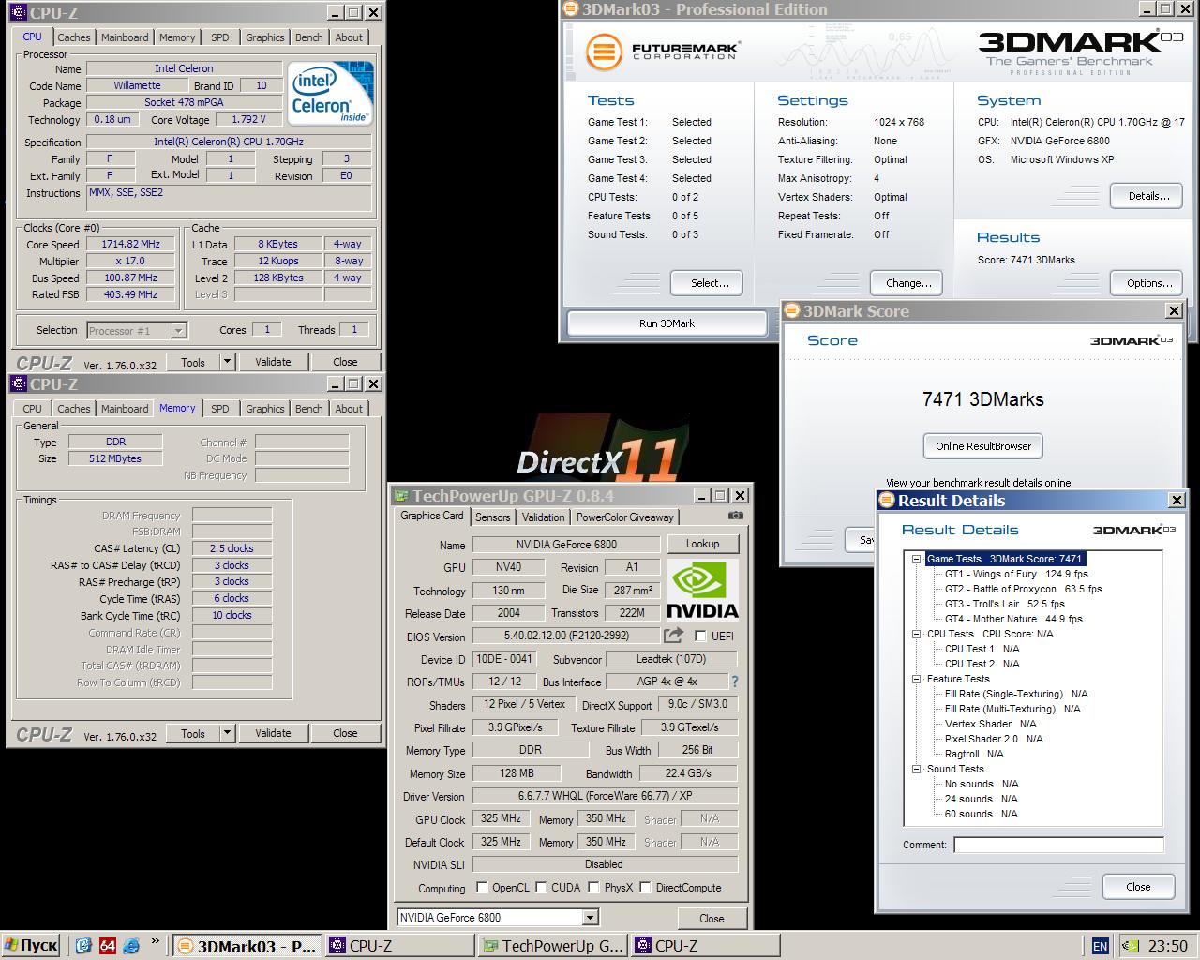Click the NVIDIA tray icon
The width and height of the screenshot is (1200, 960).
[x=1131, y=946]
